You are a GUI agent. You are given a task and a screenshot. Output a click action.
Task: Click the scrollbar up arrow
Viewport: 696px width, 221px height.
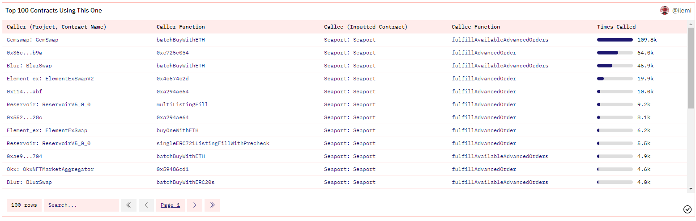691,24
